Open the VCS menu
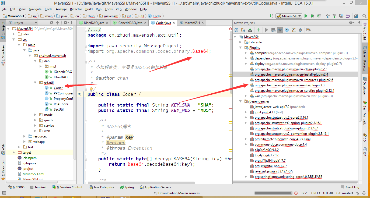This screenshot has width=370, height=198. tap(118, 9)
